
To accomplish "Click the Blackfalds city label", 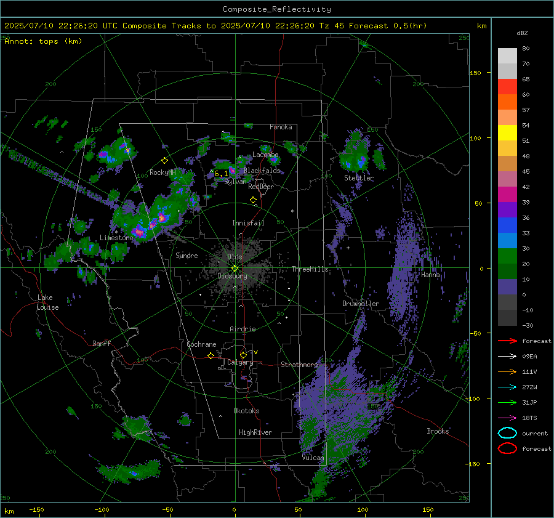I will [x=262, y=171].
